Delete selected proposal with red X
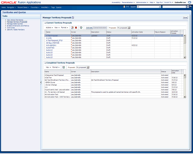193x154 pixels. [x=76, y=28]
